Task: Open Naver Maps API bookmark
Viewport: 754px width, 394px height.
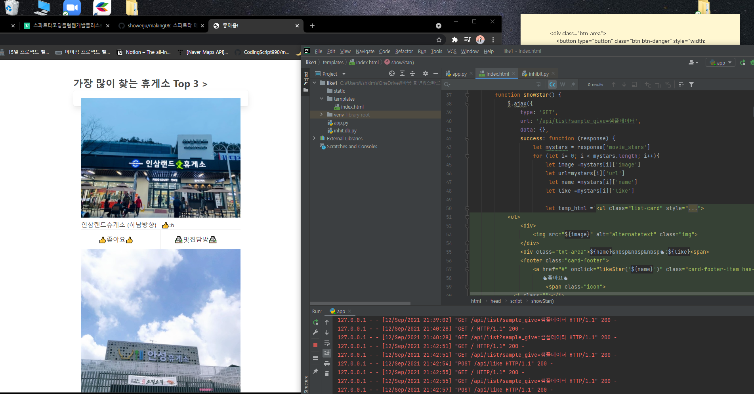Action: (x=203, y=52)
